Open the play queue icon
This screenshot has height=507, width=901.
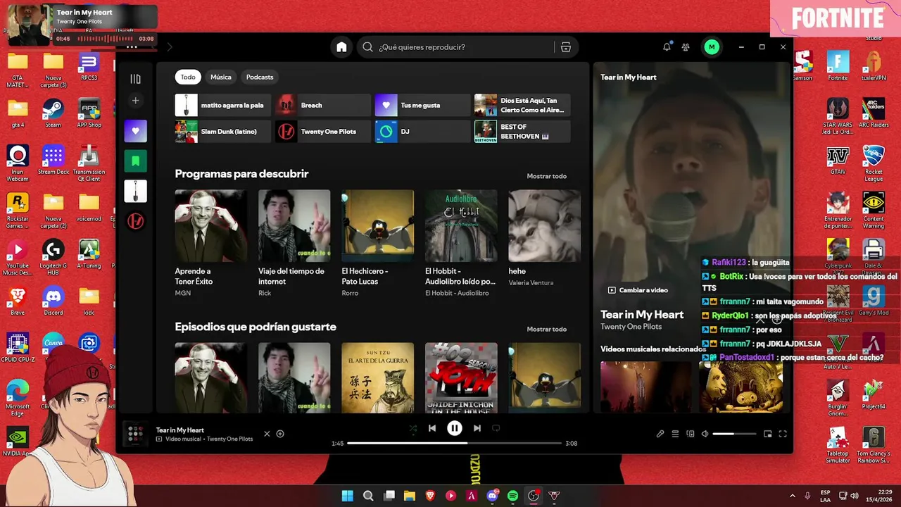(x=675, y=434)
